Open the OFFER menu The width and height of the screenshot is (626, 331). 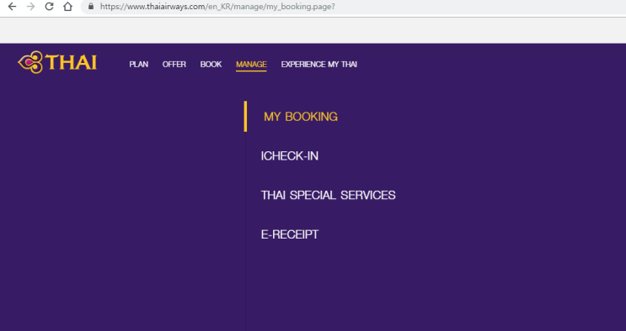click(x=174, y=64)
